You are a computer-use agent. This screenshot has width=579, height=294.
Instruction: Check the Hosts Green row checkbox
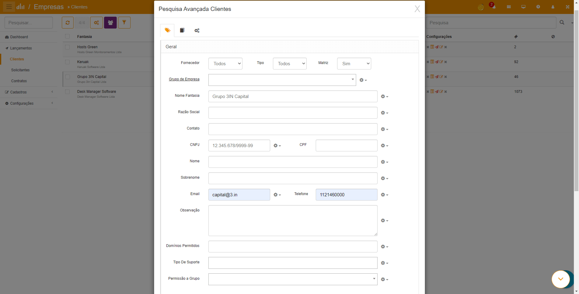tap(68, 47)
